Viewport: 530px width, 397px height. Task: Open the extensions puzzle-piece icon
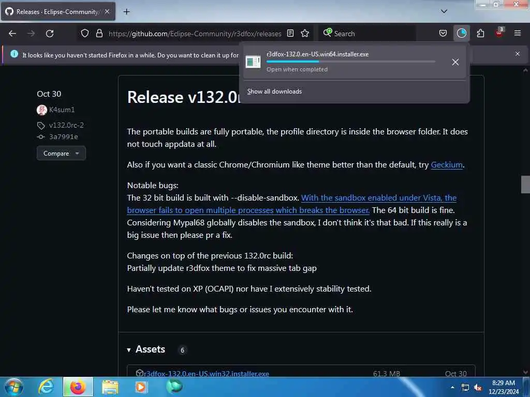click(480, 34)
